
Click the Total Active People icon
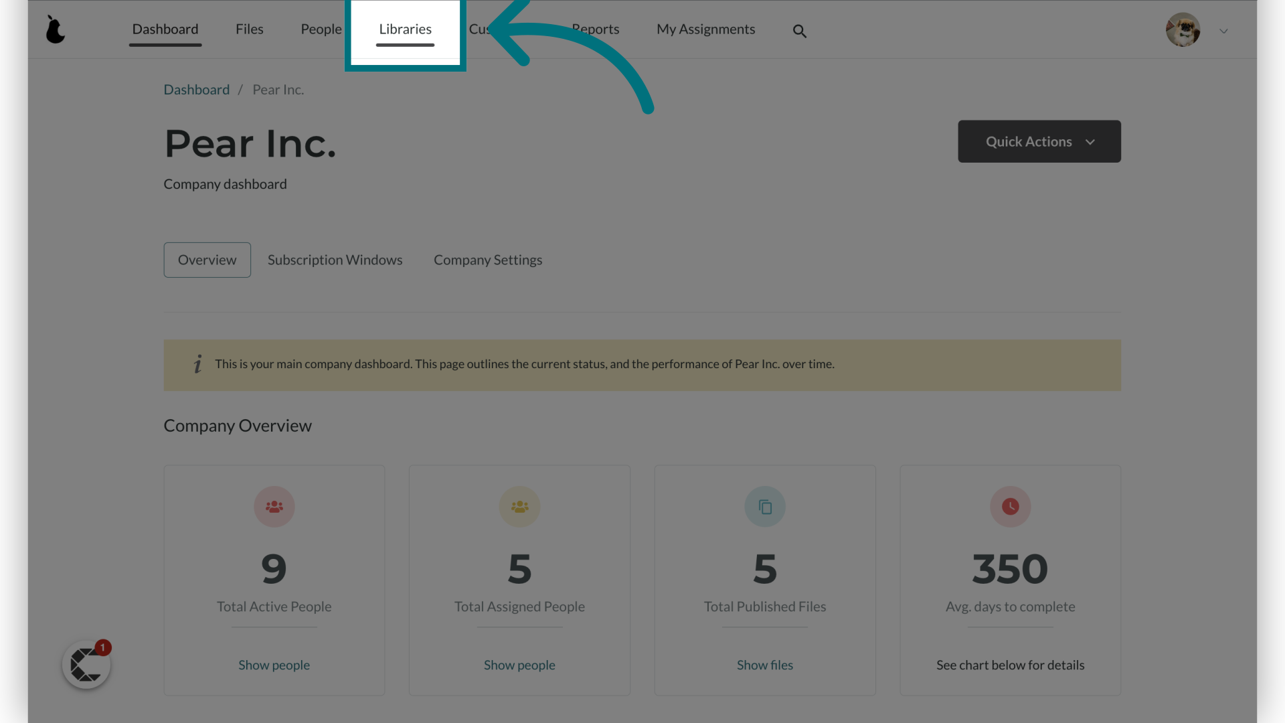pyautogui.click(x=274, y=507)
